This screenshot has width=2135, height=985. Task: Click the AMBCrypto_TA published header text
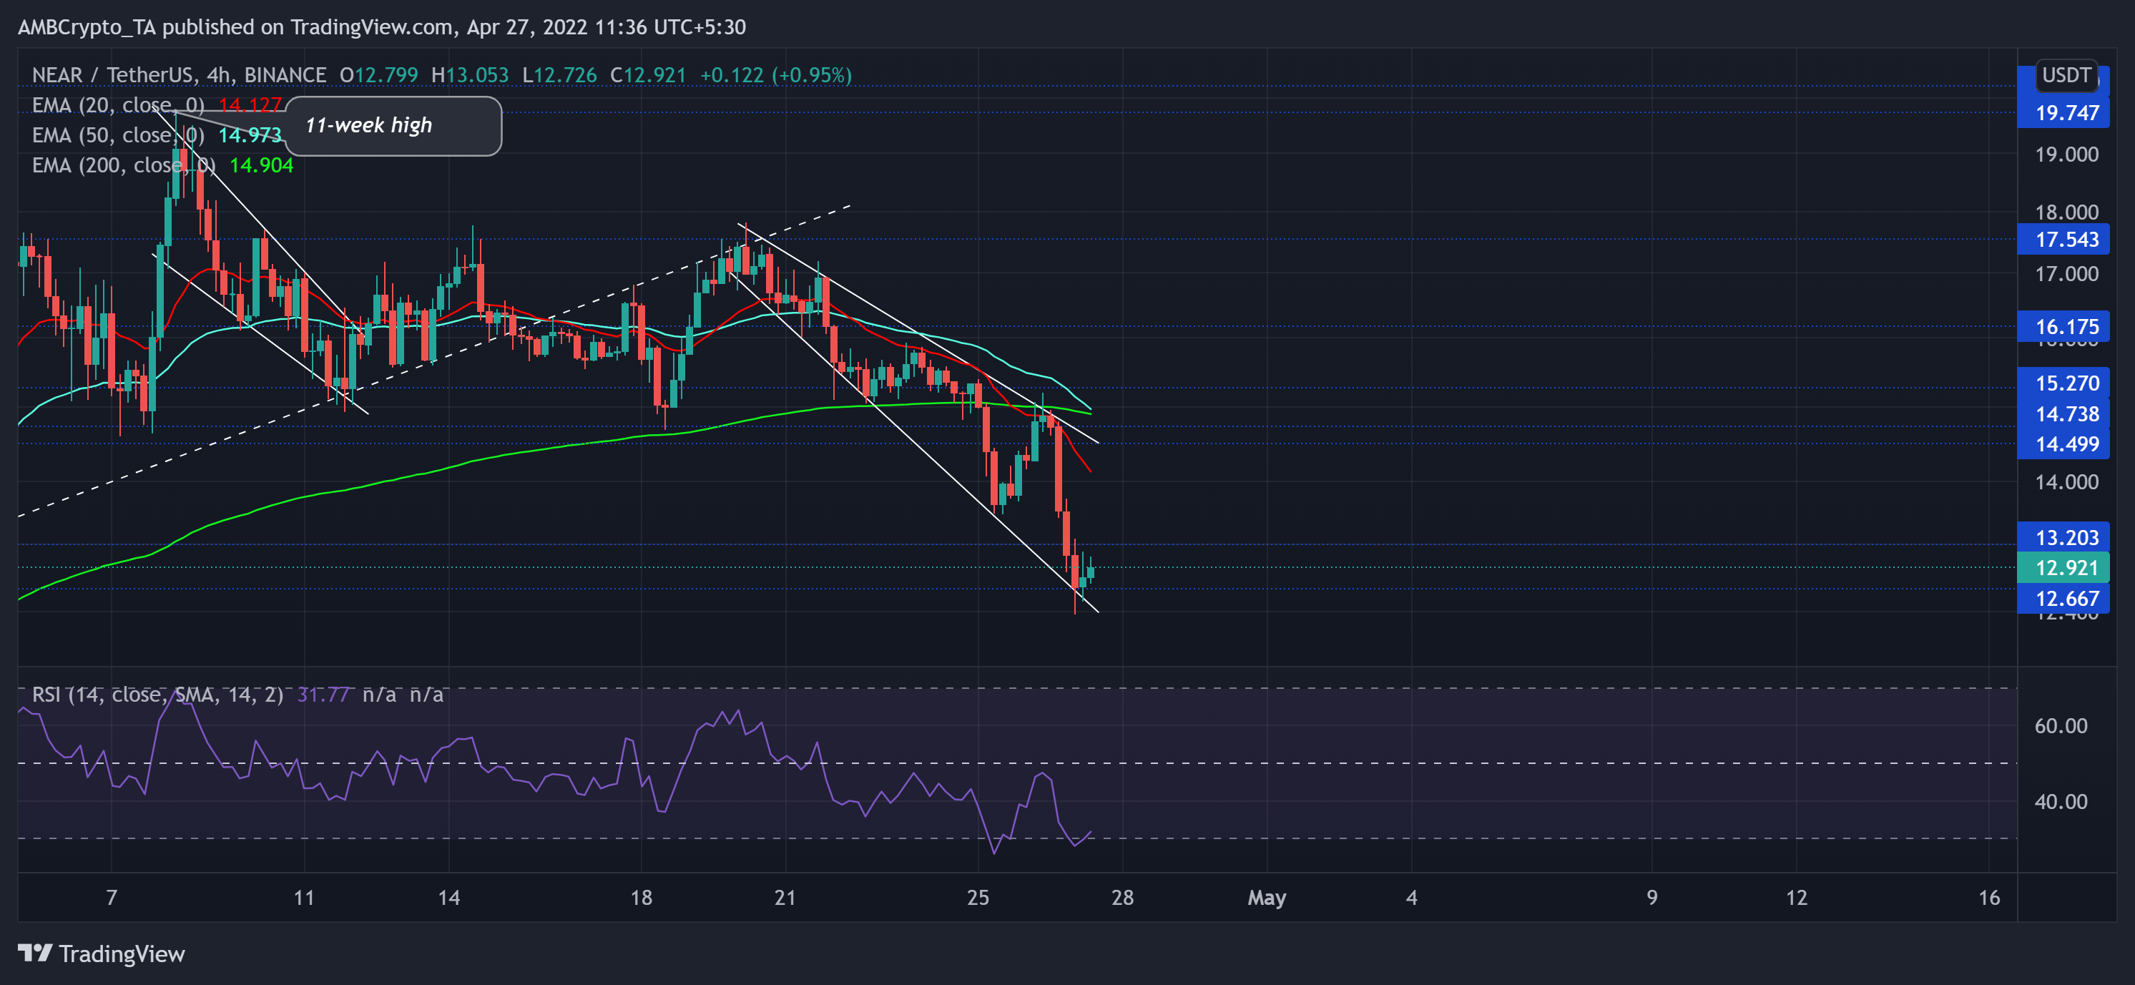[381, 27]
